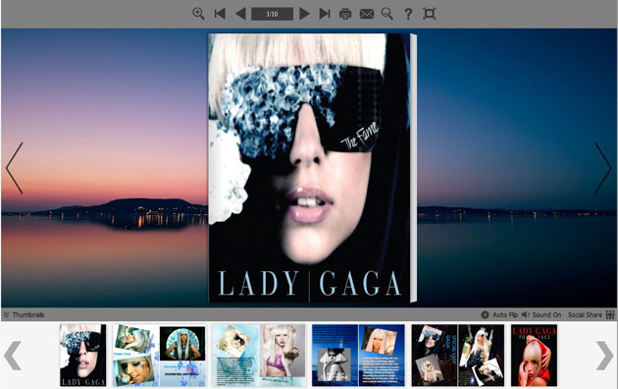
Task: Print the flipbook with printer icon
Action: (x=345, y=14)
